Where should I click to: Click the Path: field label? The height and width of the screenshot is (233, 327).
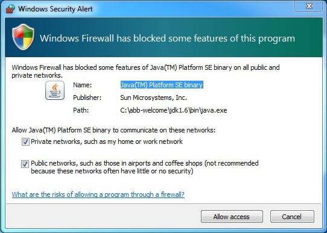coord(81,110)
